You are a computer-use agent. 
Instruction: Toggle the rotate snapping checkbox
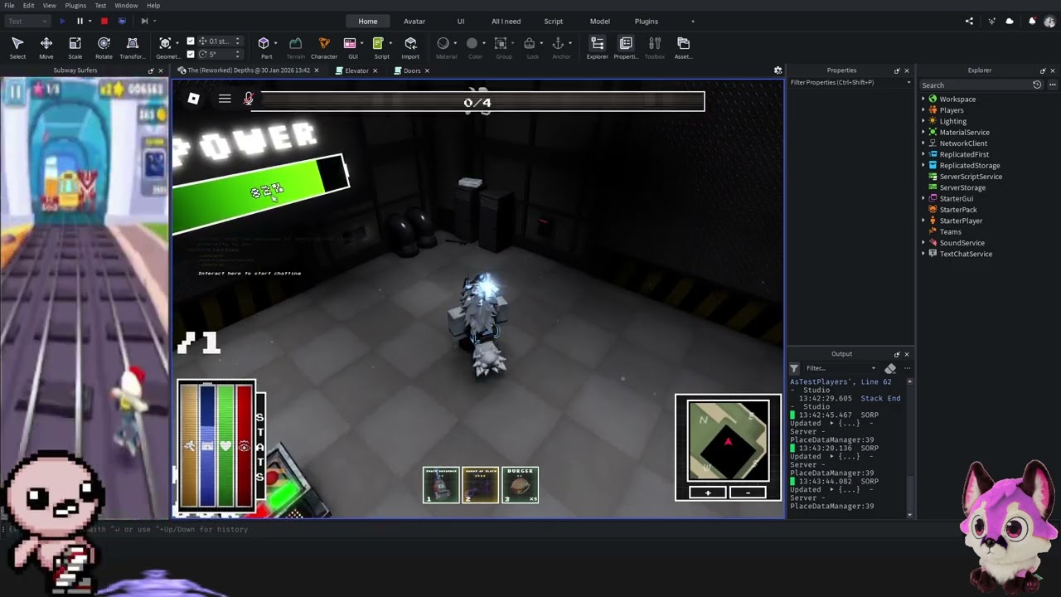click(191, 54)
